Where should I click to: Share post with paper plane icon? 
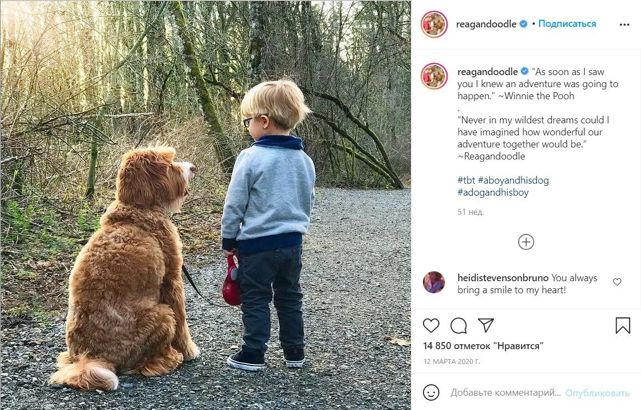click(x=486, y=326)
